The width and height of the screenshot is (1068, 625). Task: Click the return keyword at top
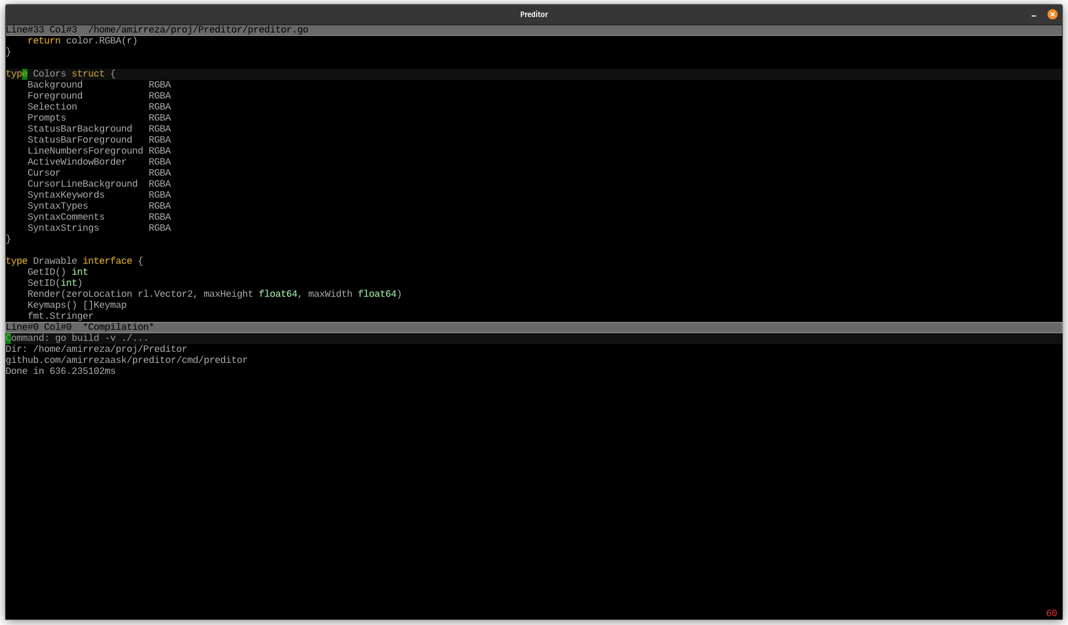(x=43, y=41)
